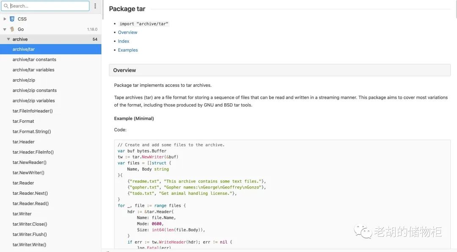Viewport: 457px width, 252px height.
Task: Open tar.Reader entry
Action: pyautogui.click(x=51, y=183)
